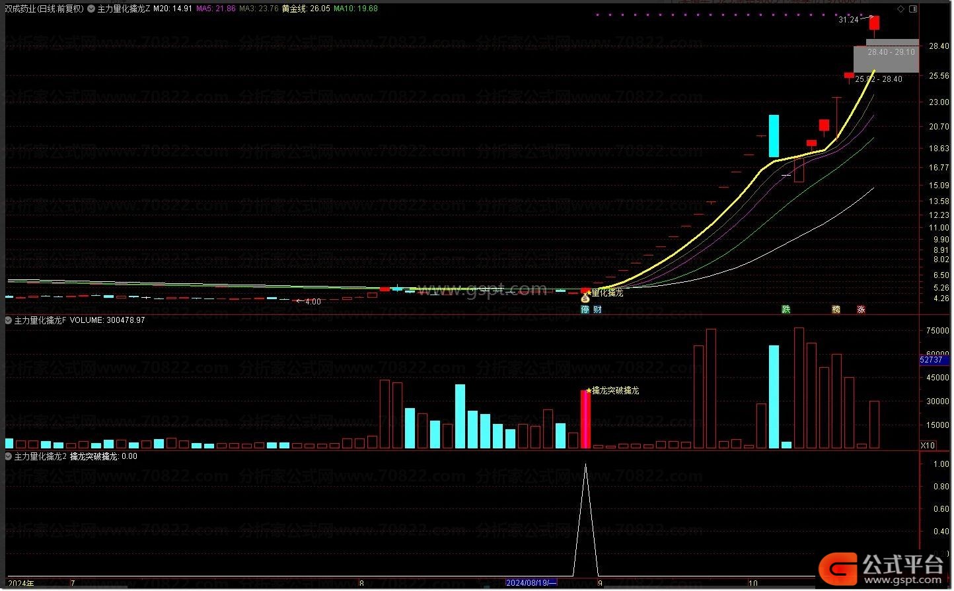Open indicator menu beside 主力量化擒龙2
The width and height of the screenshot is (954, 591).
coord(9,456)
